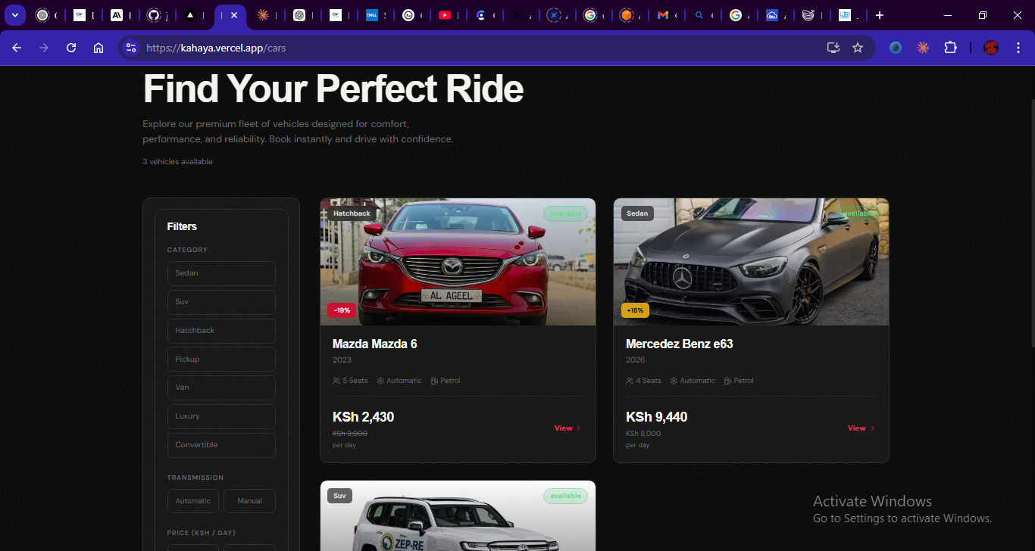Click the +18% price badge
The image size is (1035, 551).
coord(635,310)
